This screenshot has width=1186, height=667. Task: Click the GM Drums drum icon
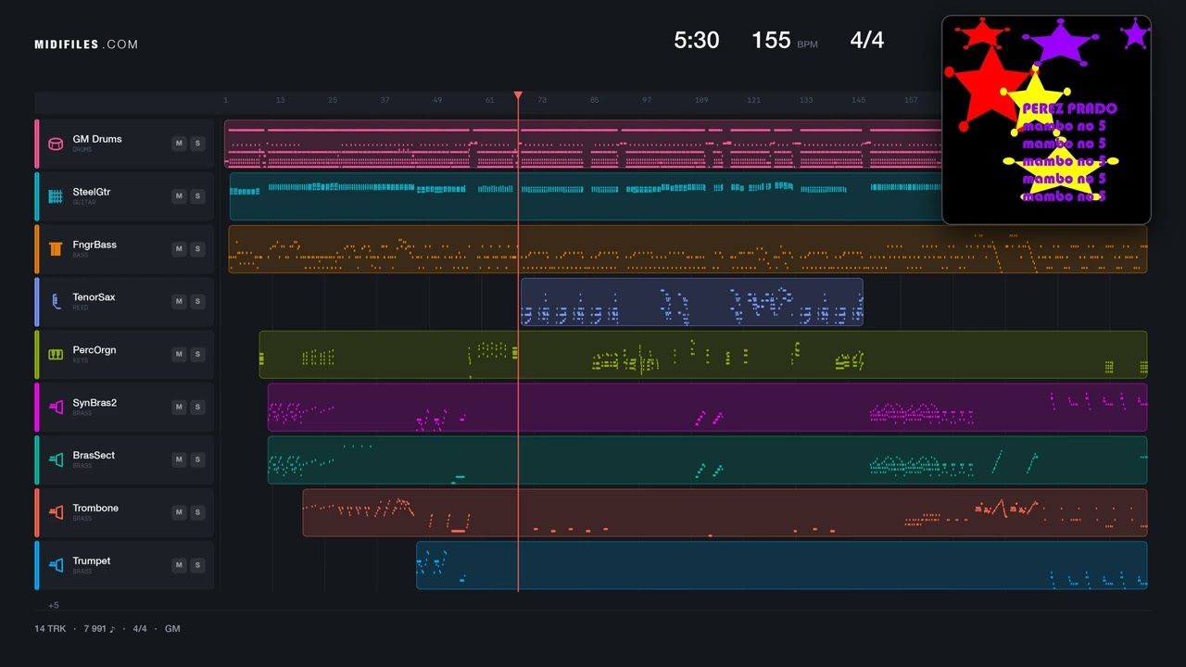[55, 144]
